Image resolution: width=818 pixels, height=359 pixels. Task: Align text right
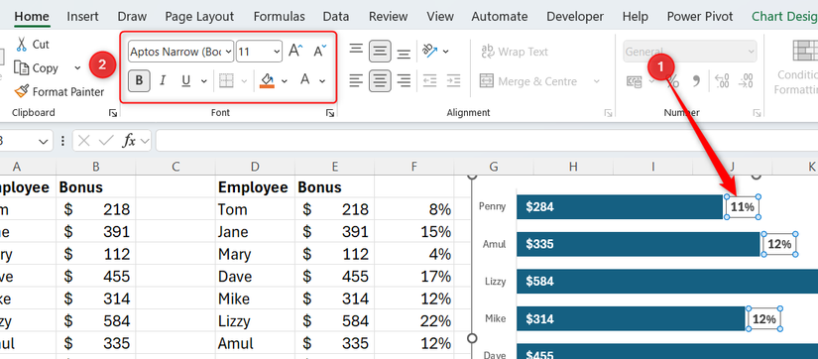[x=404, y=80]
